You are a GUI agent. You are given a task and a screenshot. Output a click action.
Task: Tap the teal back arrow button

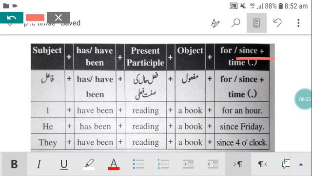pyautogui.click(x=12, y=18)
